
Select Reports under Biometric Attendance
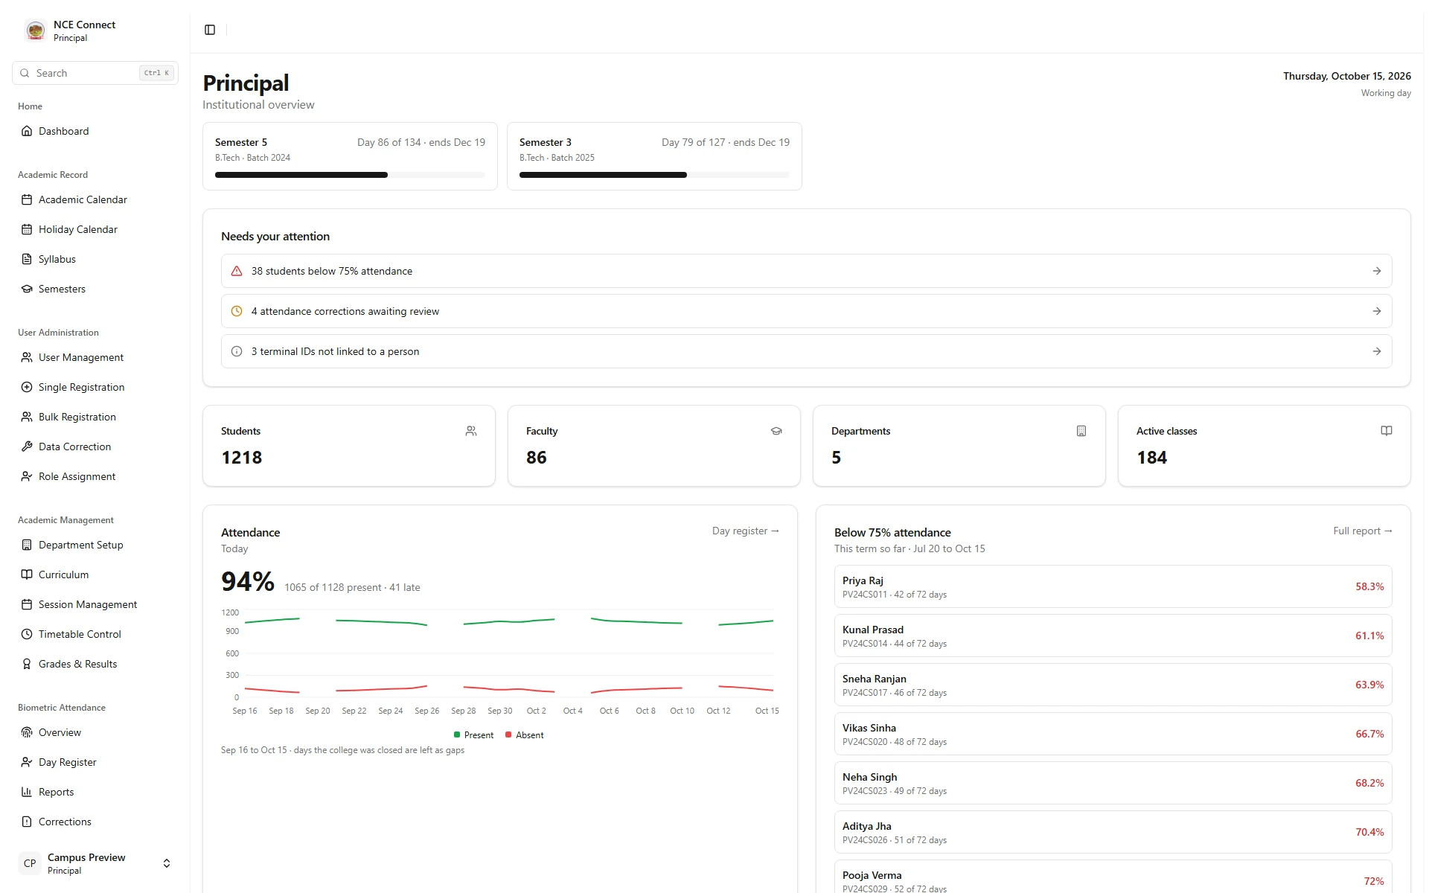(95, 792)
